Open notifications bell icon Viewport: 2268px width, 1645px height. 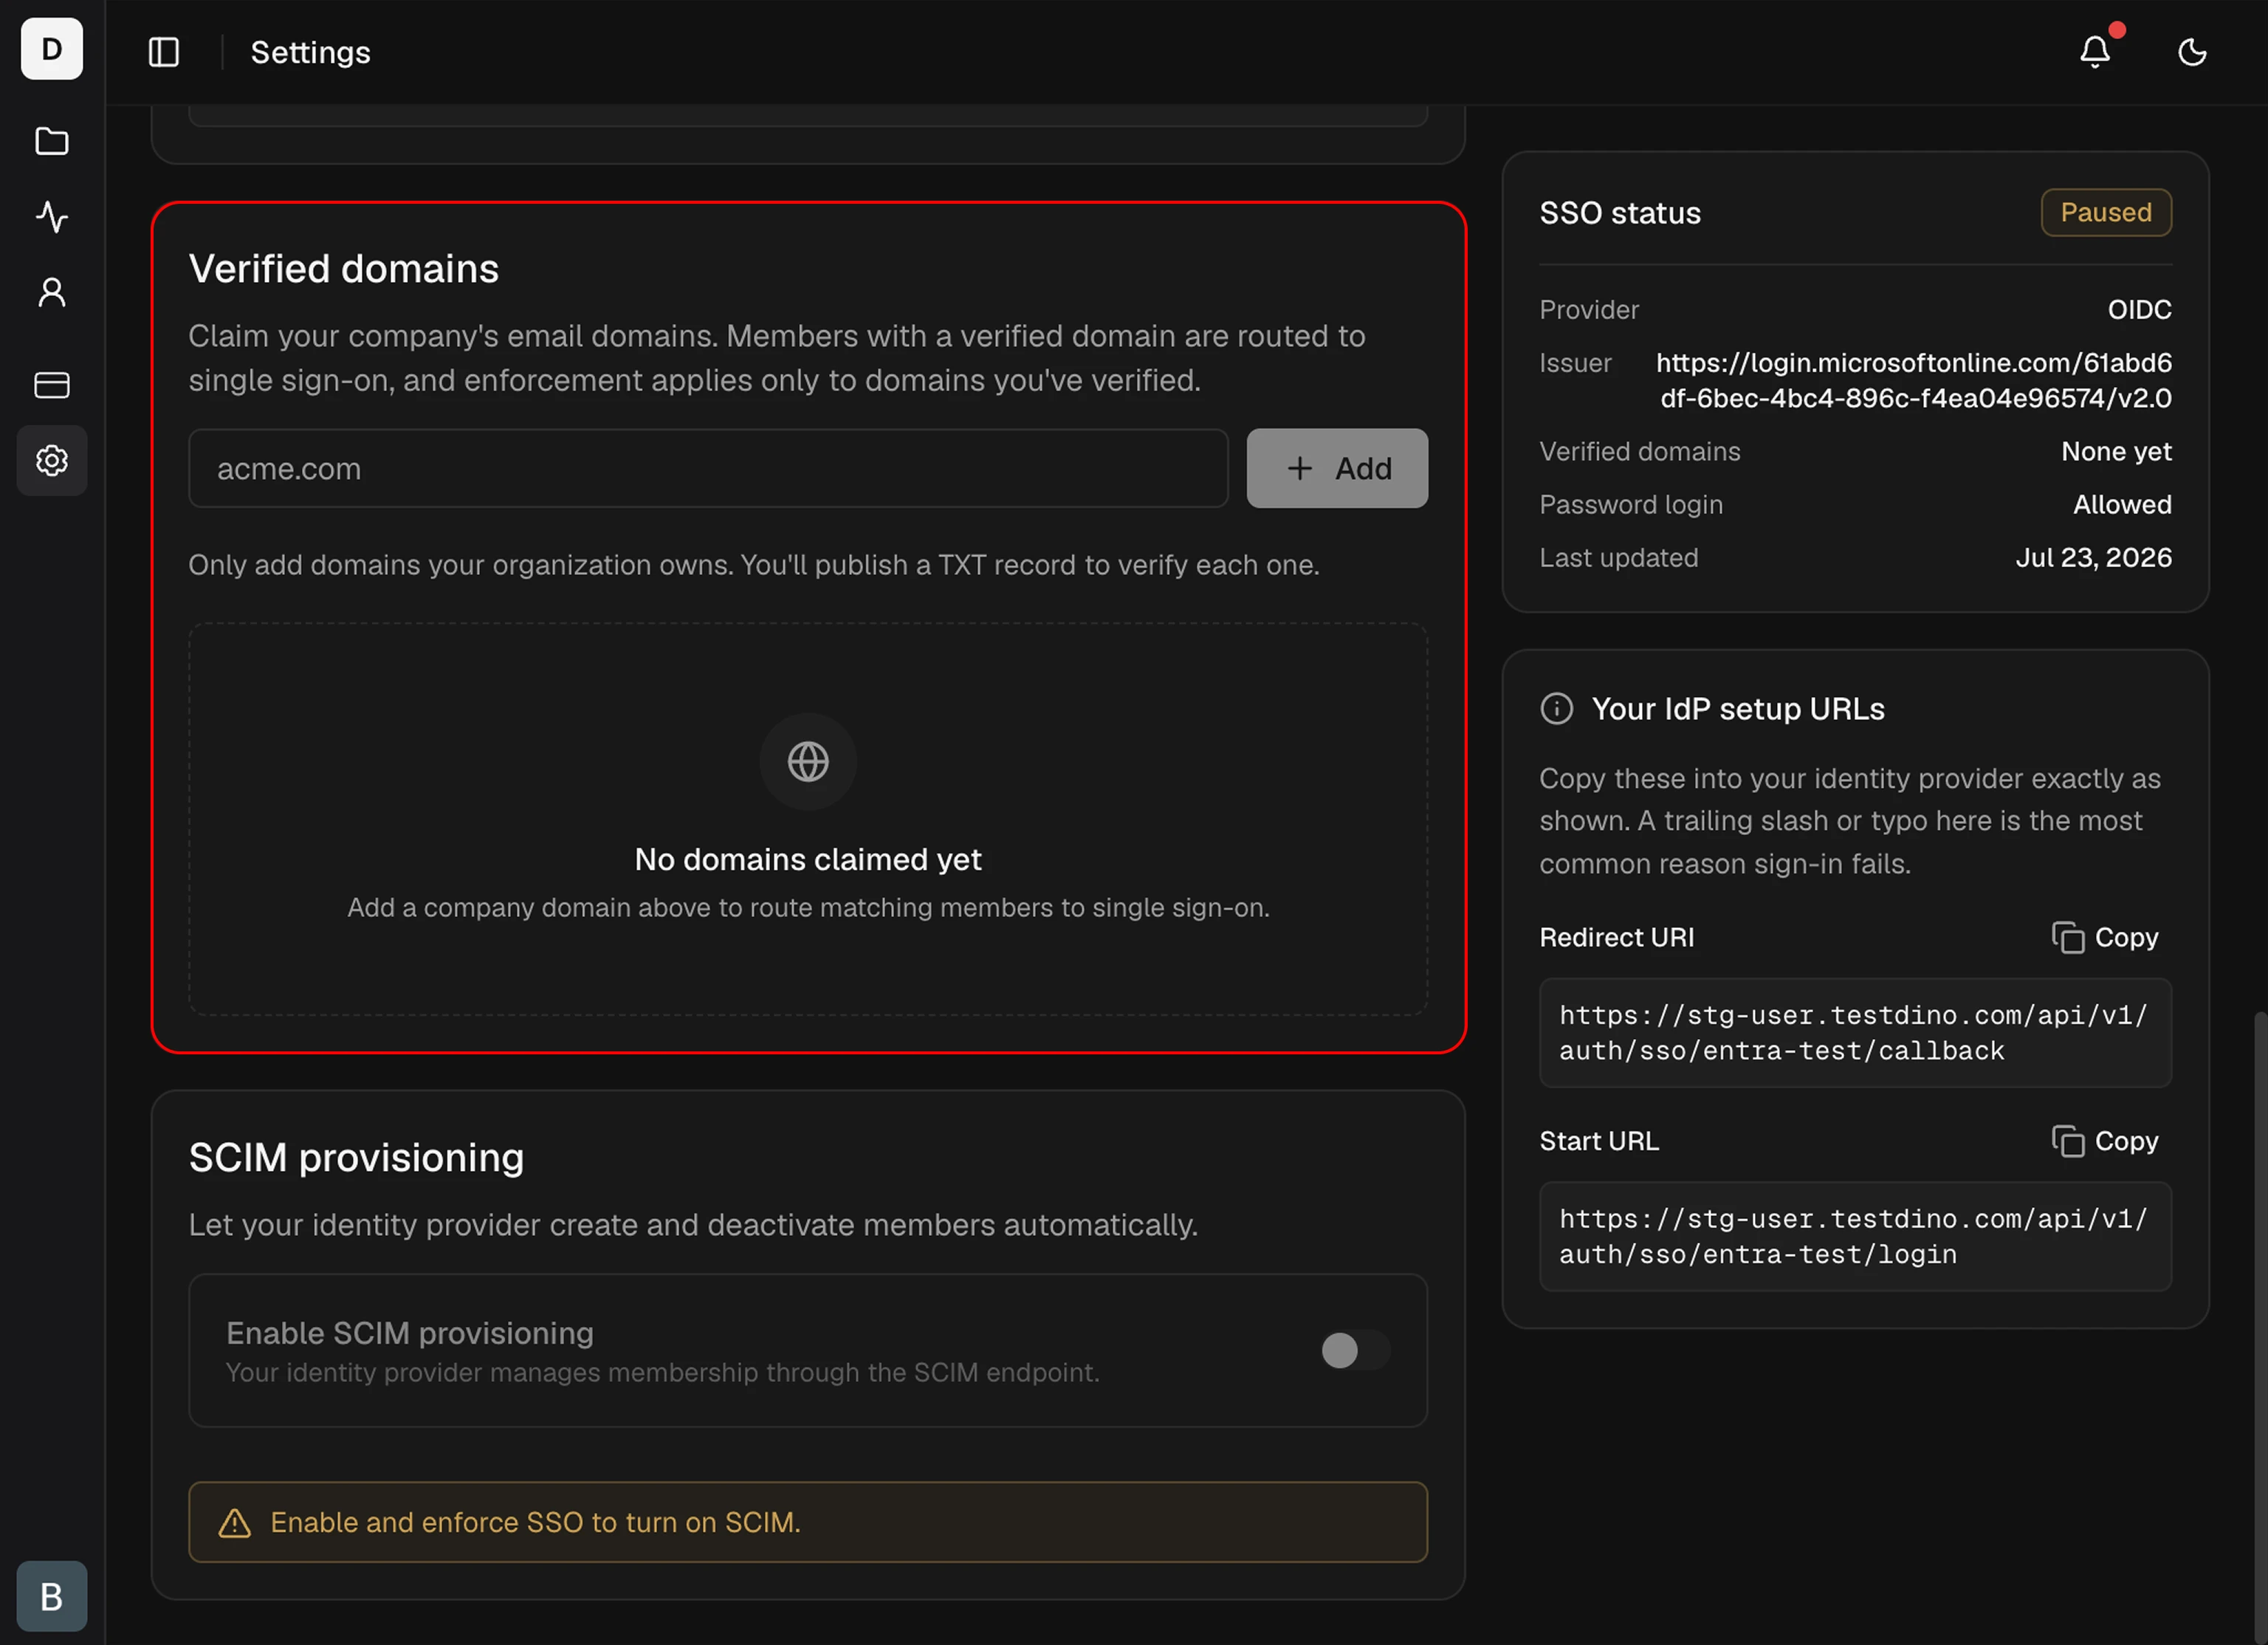(2095, 52)
